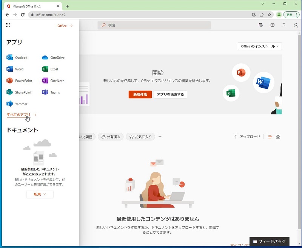Open the help question mark icon

[x=284, y=25]
